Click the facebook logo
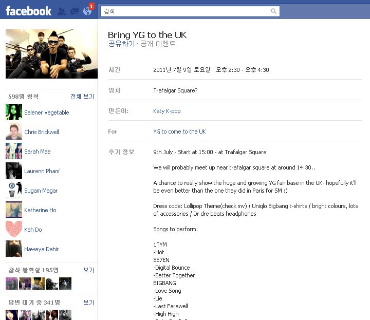Screen dimensions: 370x320 tap(29, 11)
